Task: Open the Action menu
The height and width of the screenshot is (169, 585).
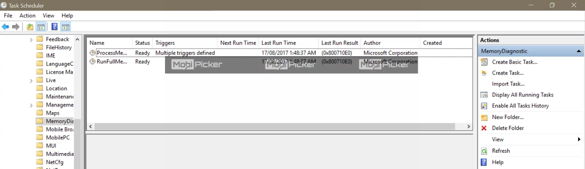Action: pos(27,15)
